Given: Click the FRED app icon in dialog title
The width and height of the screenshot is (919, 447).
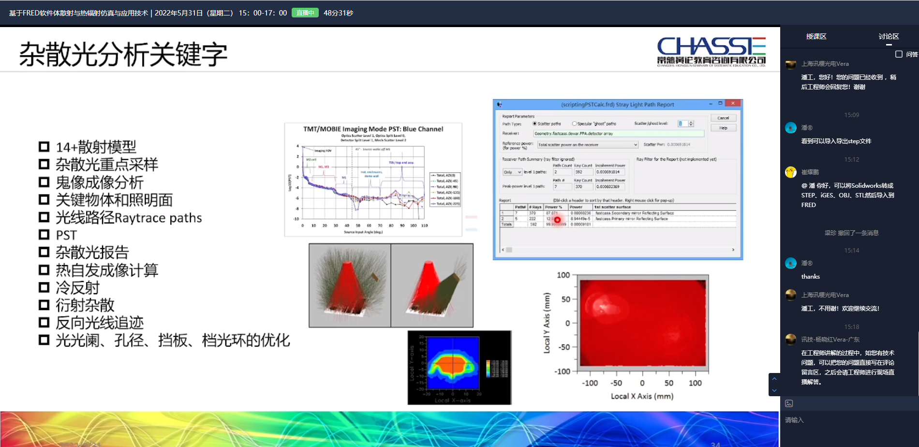Looking at the screenshot, I should pyautogui.click(x=500, y=104).
